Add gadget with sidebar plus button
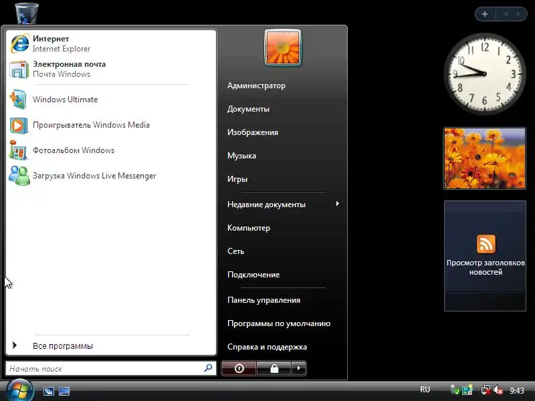The width and height of the screenshot is (535, 401). (485, 14)
